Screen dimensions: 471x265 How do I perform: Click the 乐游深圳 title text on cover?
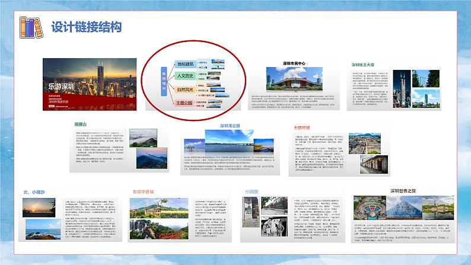coord(61,87)
